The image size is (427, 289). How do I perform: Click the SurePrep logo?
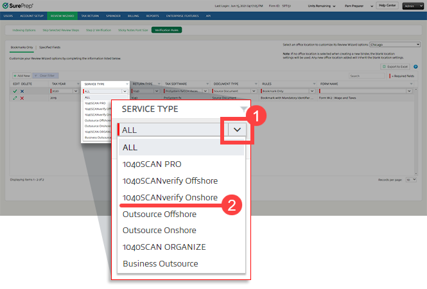point(18,5)
